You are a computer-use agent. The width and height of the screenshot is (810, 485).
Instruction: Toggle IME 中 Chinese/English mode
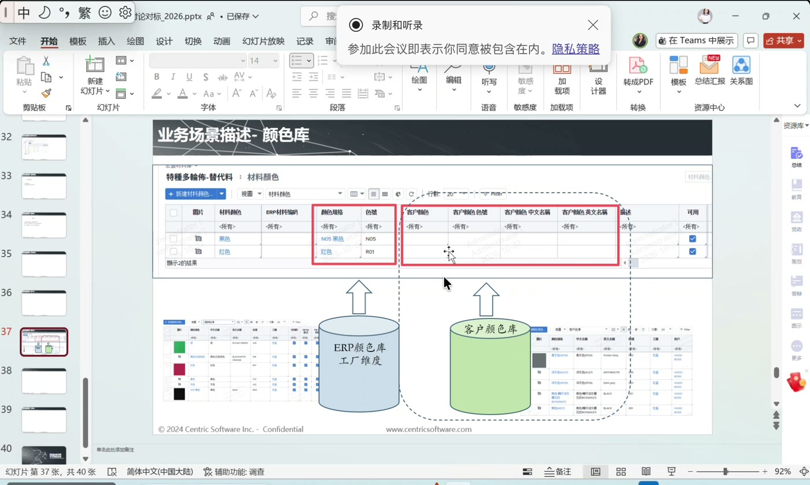point(24,13)
